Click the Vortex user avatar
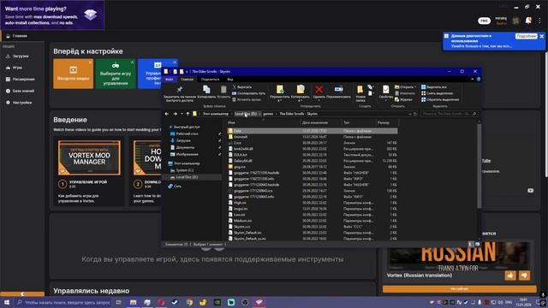The height and width of the screenshot is (308, 548). [515, 21]
